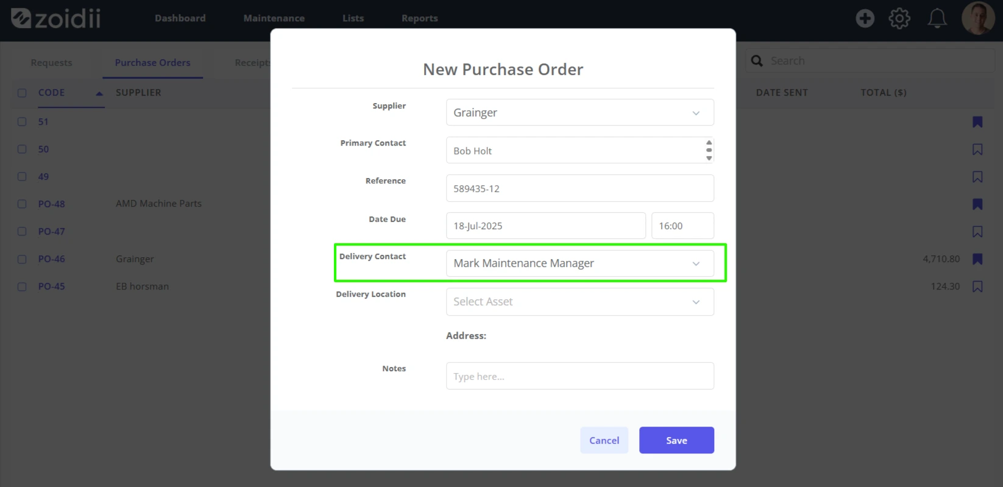Check the box for row PO-48
Screen dimensions: 1003x487
(22, 204)
